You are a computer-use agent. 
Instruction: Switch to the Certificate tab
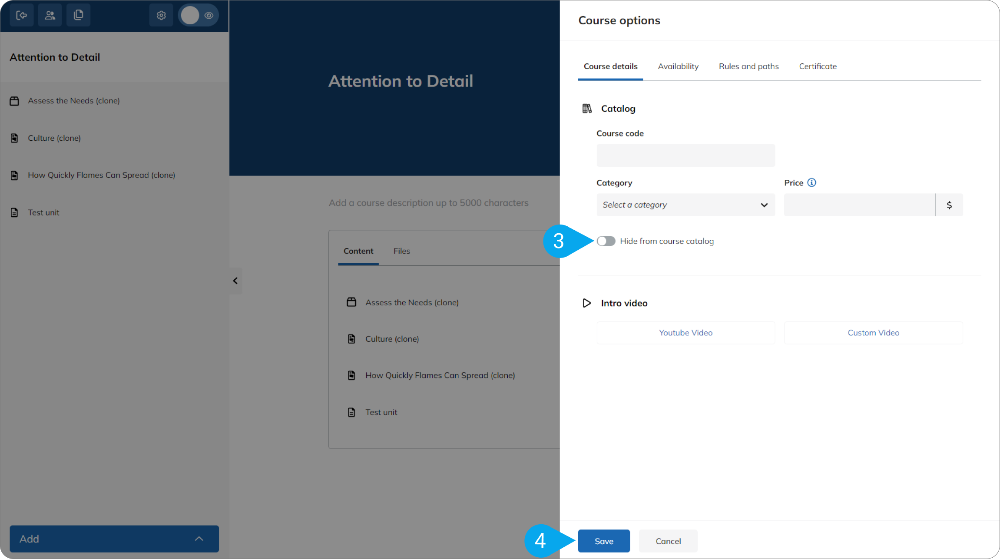coord(818,66)
